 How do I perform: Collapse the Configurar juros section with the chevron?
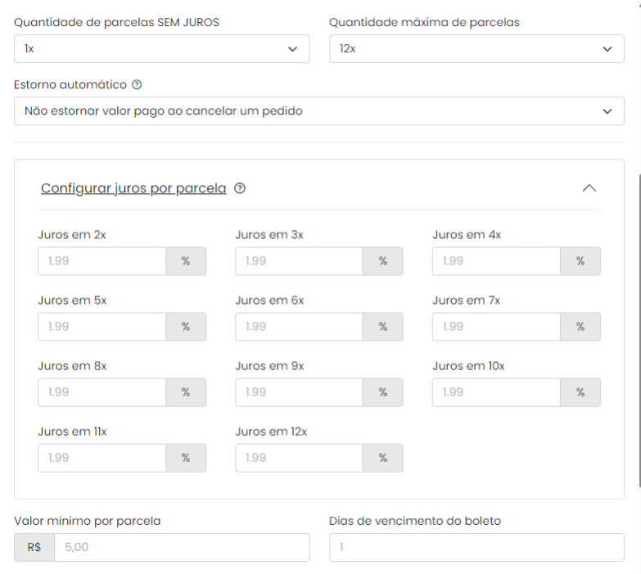[589, 188]
